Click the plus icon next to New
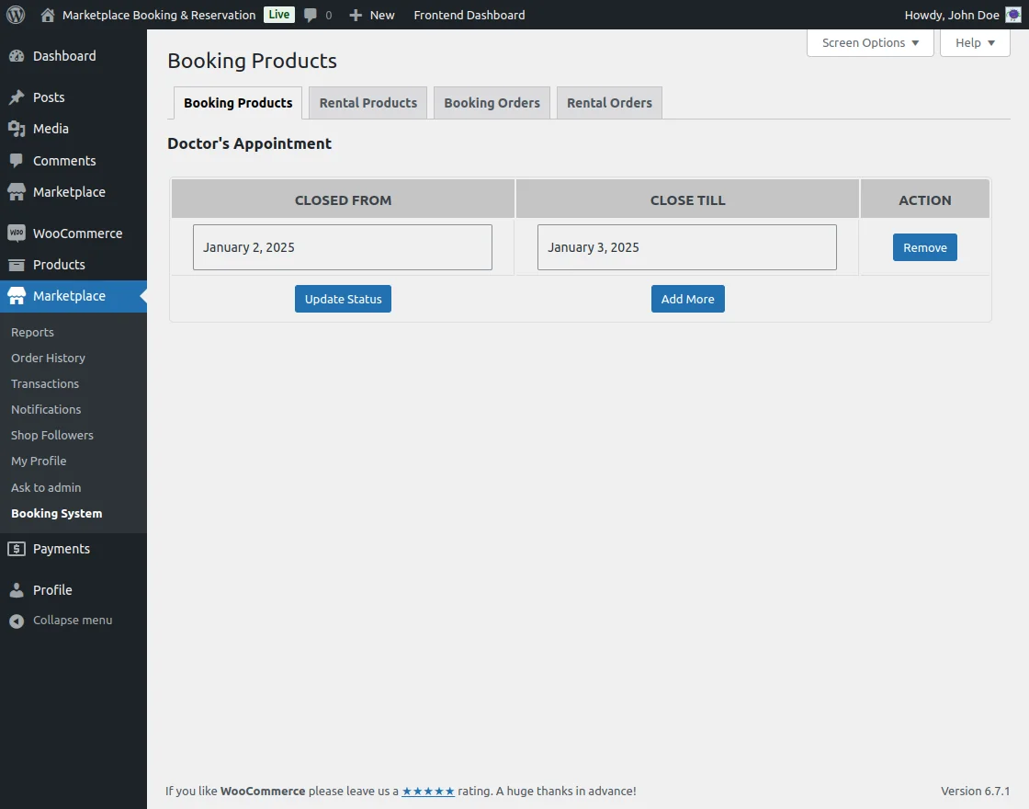Viewport: 1029px width, 809px height. (x=356, y=15)
